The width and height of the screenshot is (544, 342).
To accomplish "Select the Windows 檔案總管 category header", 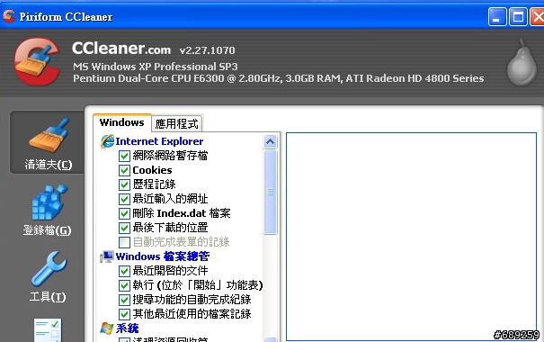I will [x=163, y=256].
